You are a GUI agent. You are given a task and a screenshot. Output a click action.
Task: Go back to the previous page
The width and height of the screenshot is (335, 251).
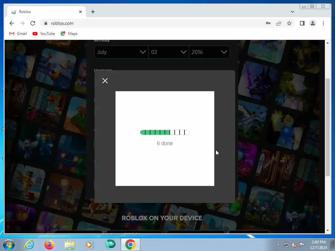12,23
